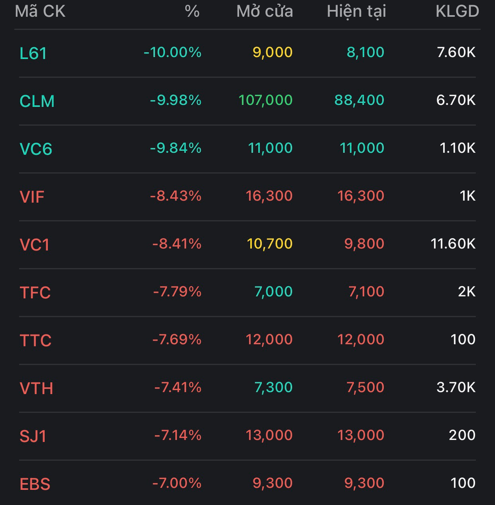Click the Hiện tại column header
Image resolution: width=495 pixels, height=505 pixels.
tap(356, 11)
